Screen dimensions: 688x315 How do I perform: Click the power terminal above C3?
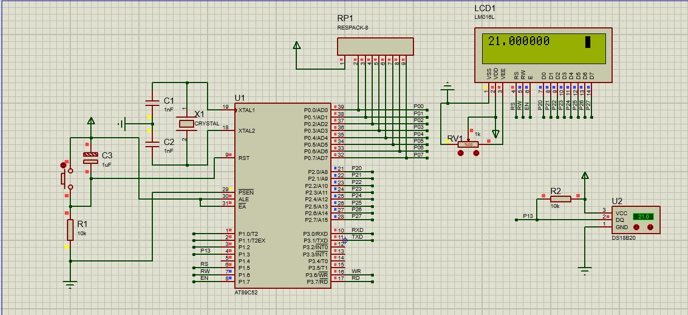coord(90,122)
